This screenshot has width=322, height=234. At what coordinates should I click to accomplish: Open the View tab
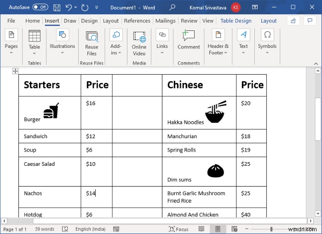click(208, 21)
